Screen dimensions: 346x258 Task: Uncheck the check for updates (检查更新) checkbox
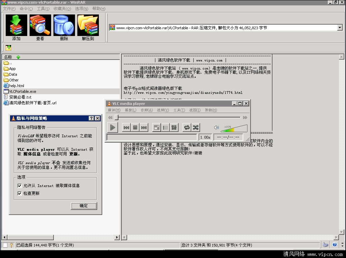[x=20, y=193]
